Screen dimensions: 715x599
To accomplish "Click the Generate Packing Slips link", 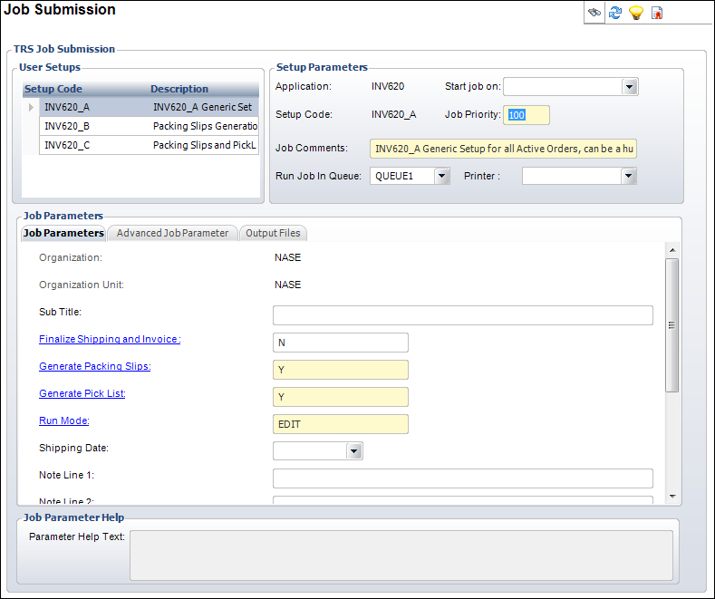I will point(94,366).
